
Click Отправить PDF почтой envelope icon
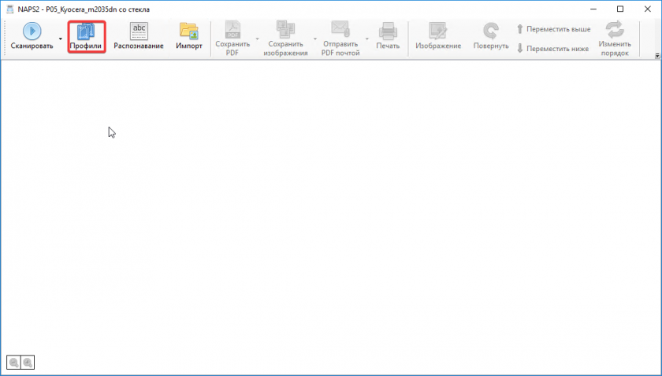pos(341,31)
